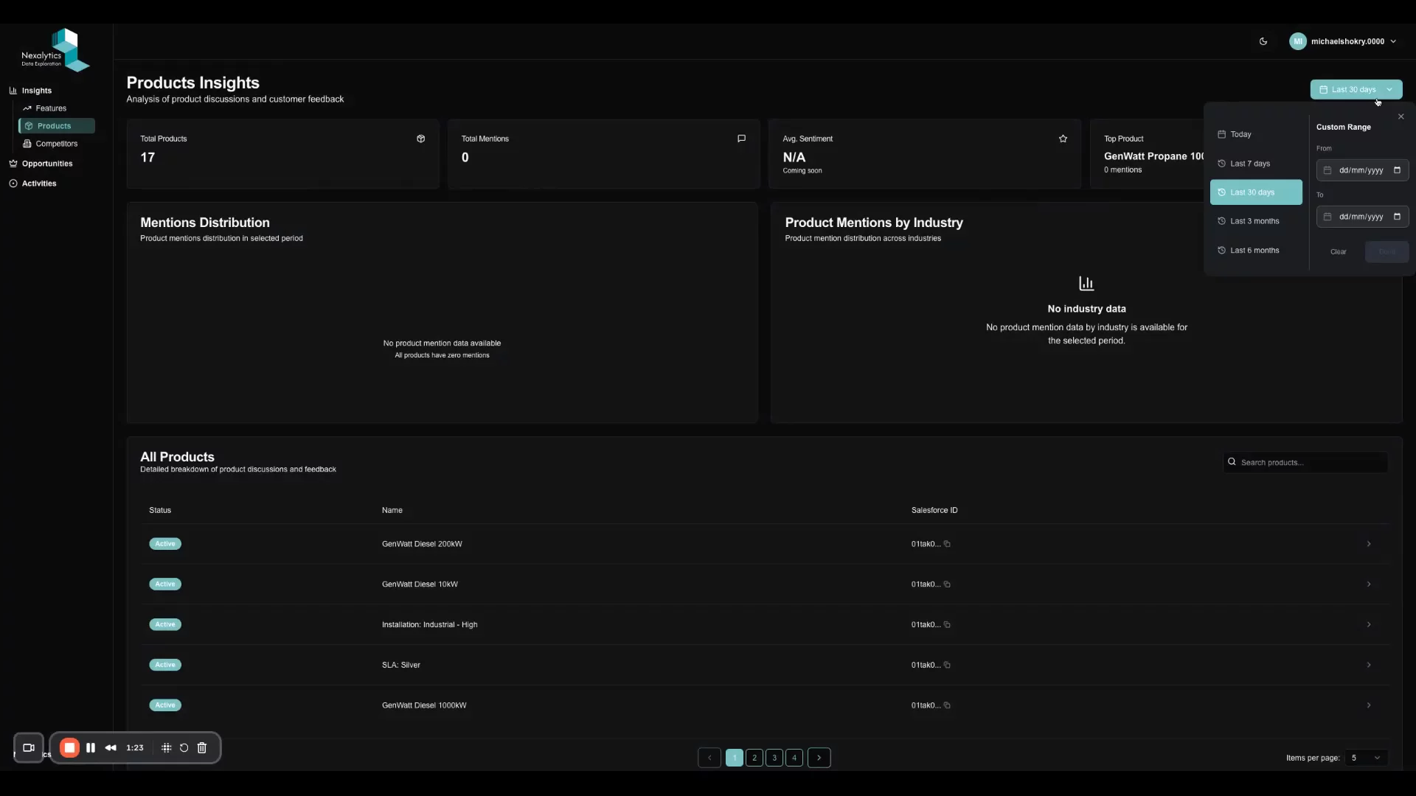1416x796 pixels.
Task: Select Competitors in the sidebar
Action: (55, 143)
